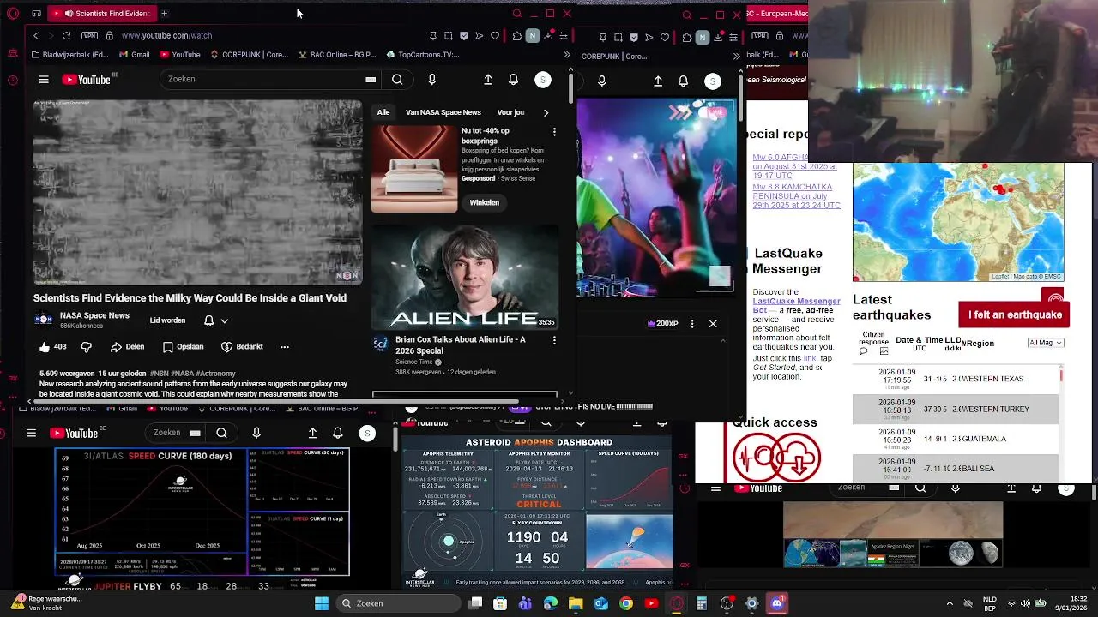Open the Brian Cox Alien Life video thumbnail
1098x617 pixels.
point(465,278)
